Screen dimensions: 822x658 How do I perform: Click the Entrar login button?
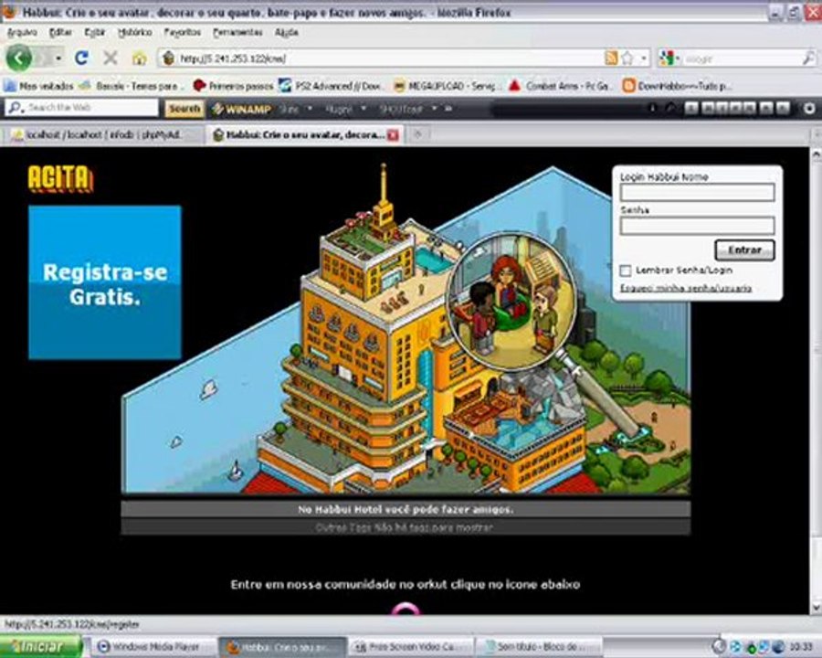click(744, 250)
